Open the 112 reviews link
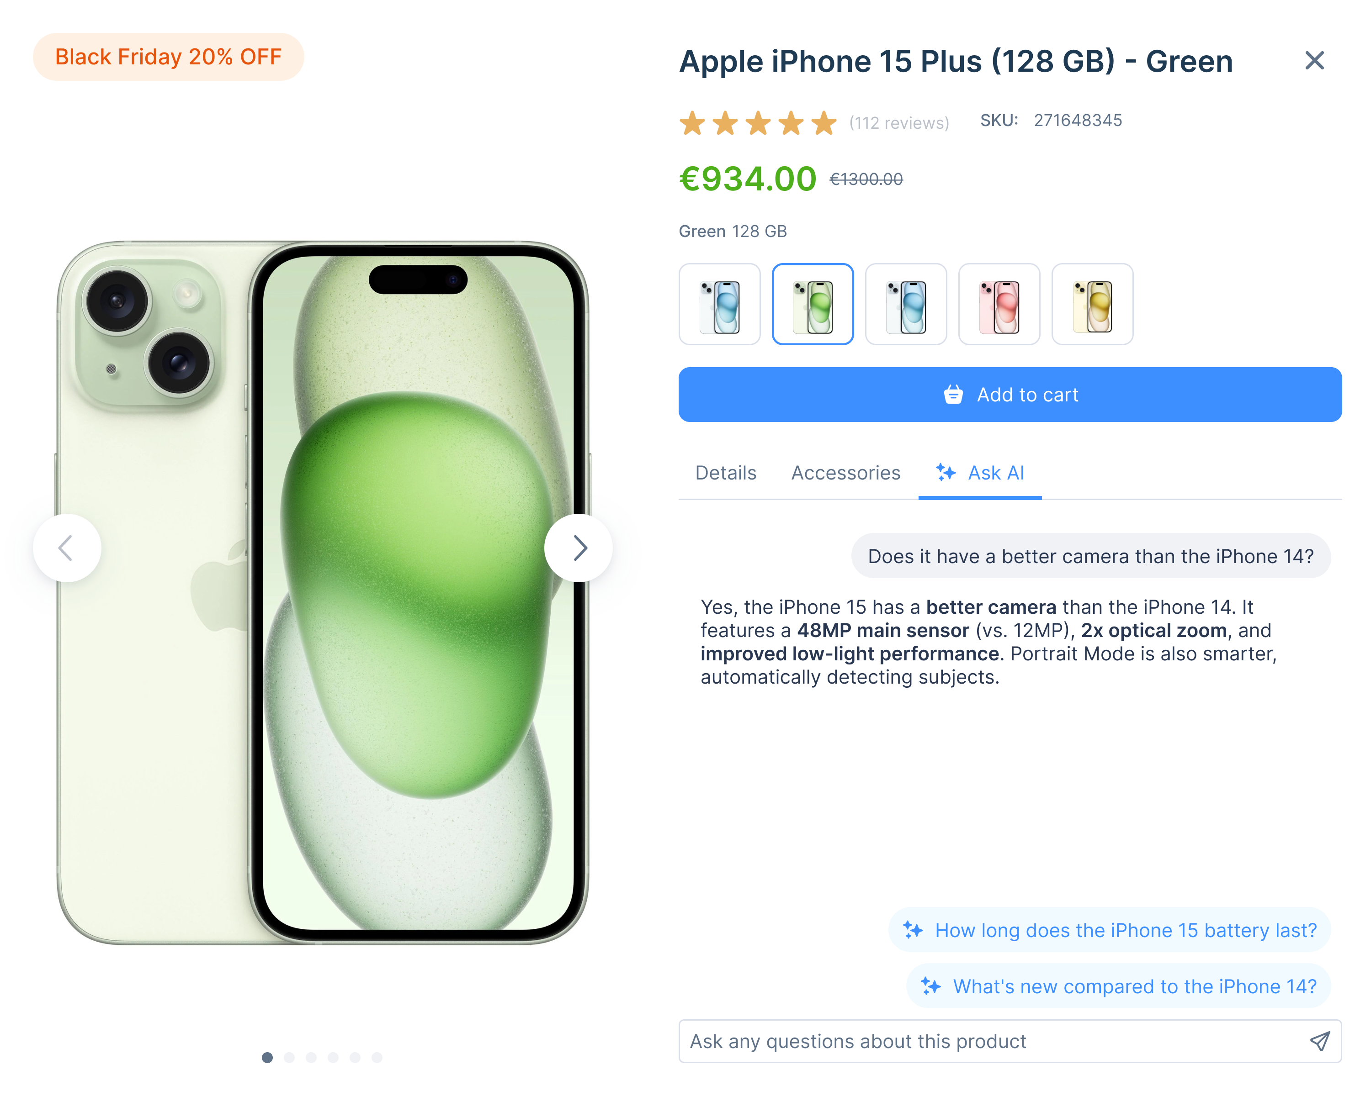1371x1096 pixels. [898, 123]
